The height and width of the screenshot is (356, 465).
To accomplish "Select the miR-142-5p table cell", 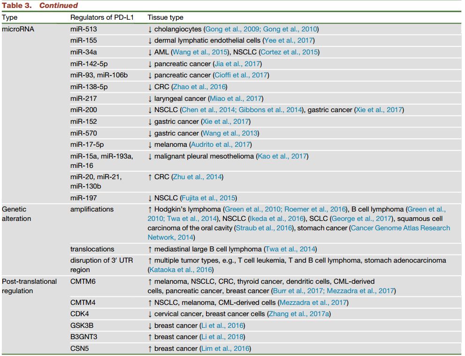I will click(x=89, y=64).
